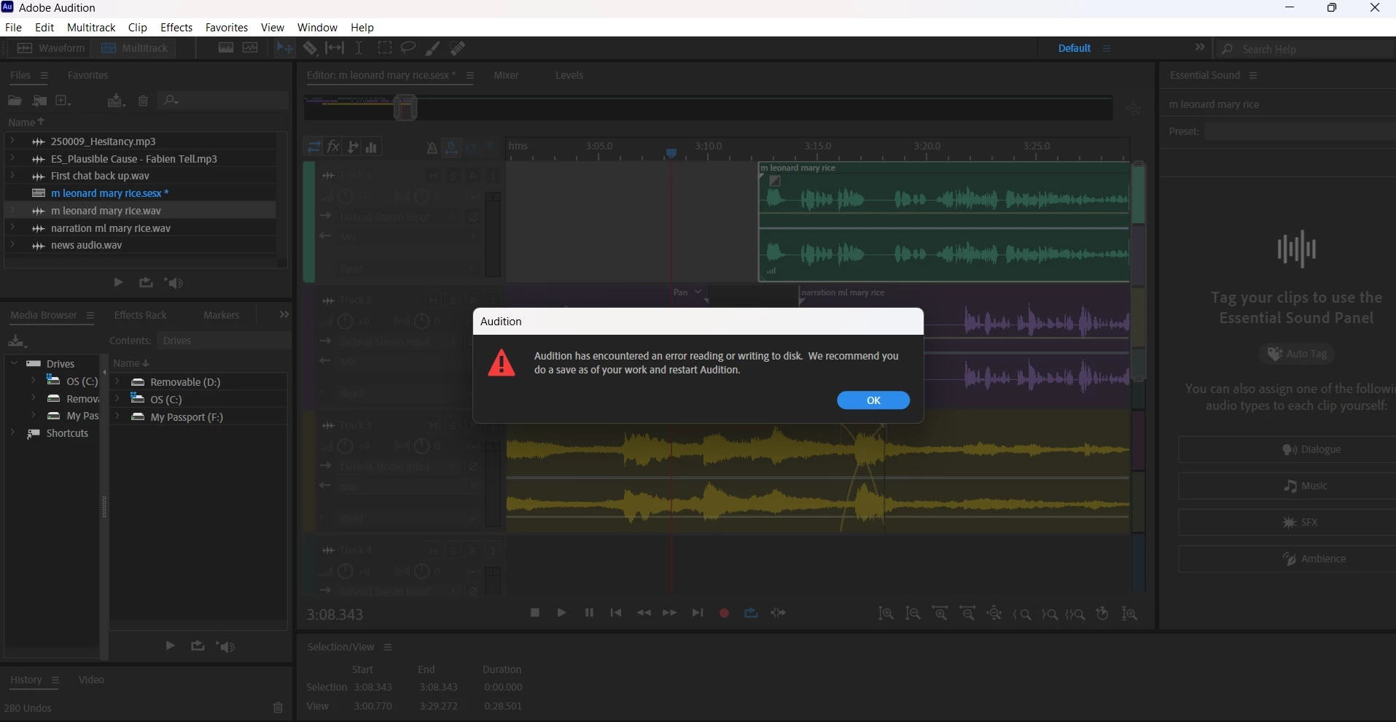The width and height of the screenshot is (1396, 722).
Task: Stop playback in the transport bar
Action: 535,613
